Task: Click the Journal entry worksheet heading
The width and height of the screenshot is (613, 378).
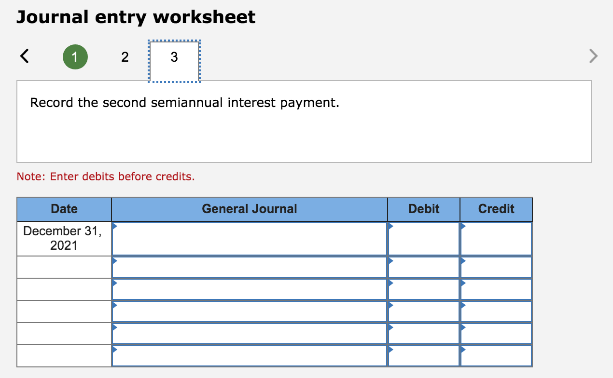Action: click(x=136, y=17)
